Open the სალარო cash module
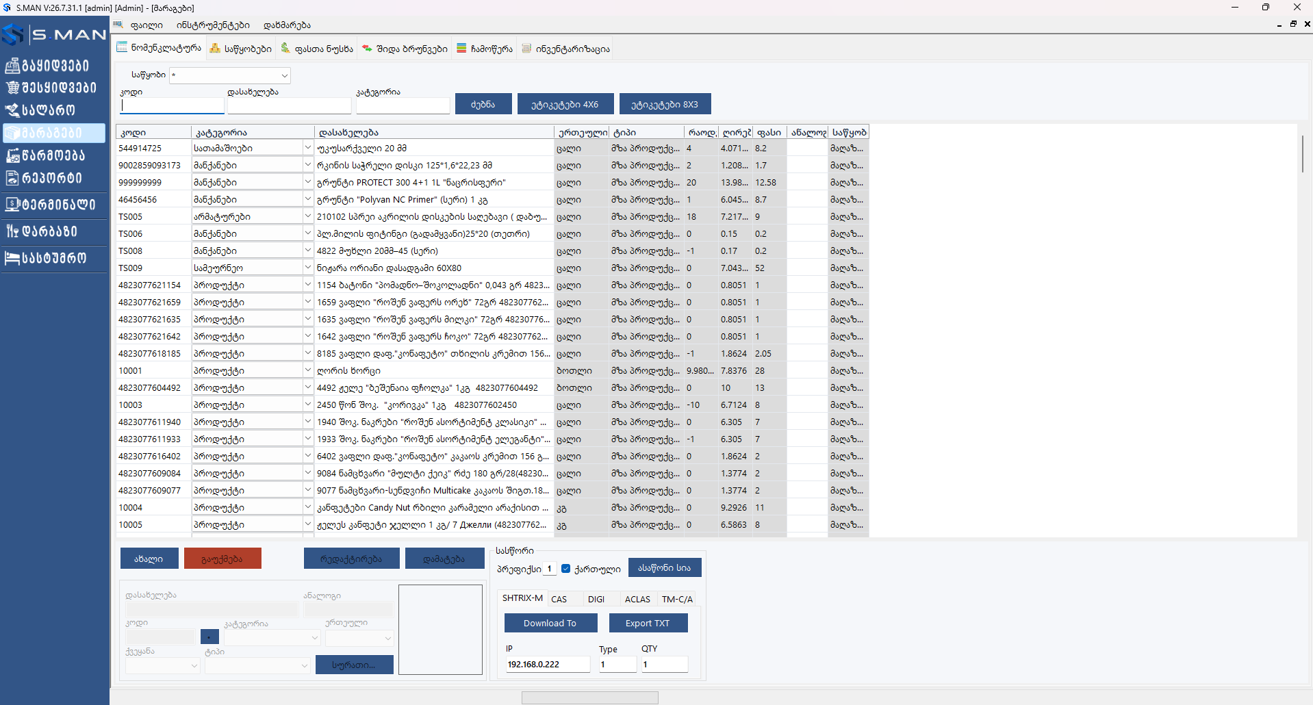The image size is (1313, 705). (41, 110)
